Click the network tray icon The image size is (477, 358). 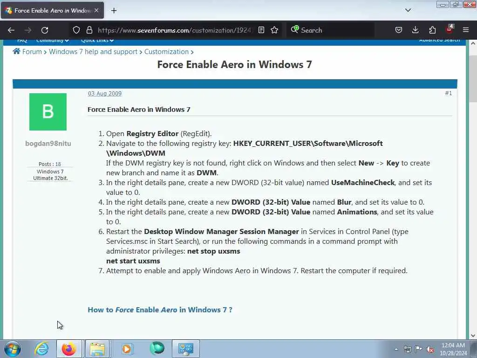click(407, 349)
